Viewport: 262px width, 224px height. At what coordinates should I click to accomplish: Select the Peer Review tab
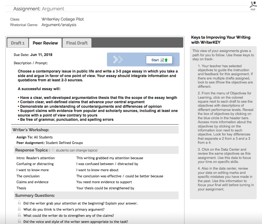pos(45,43)
